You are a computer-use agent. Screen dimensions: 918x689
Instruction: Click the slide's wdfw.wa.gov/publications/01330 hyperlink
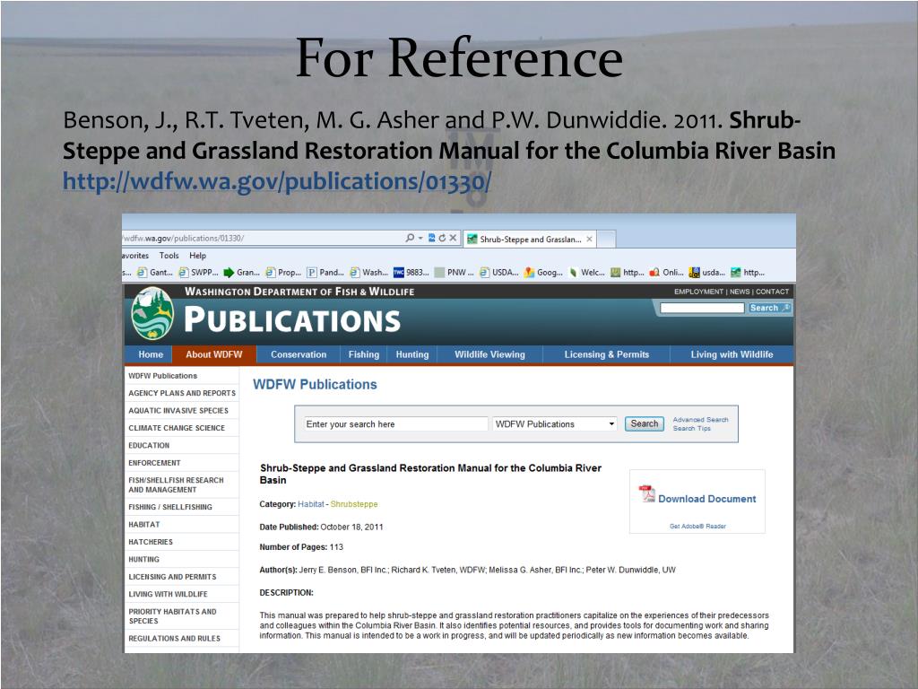[x=276, y=181]
